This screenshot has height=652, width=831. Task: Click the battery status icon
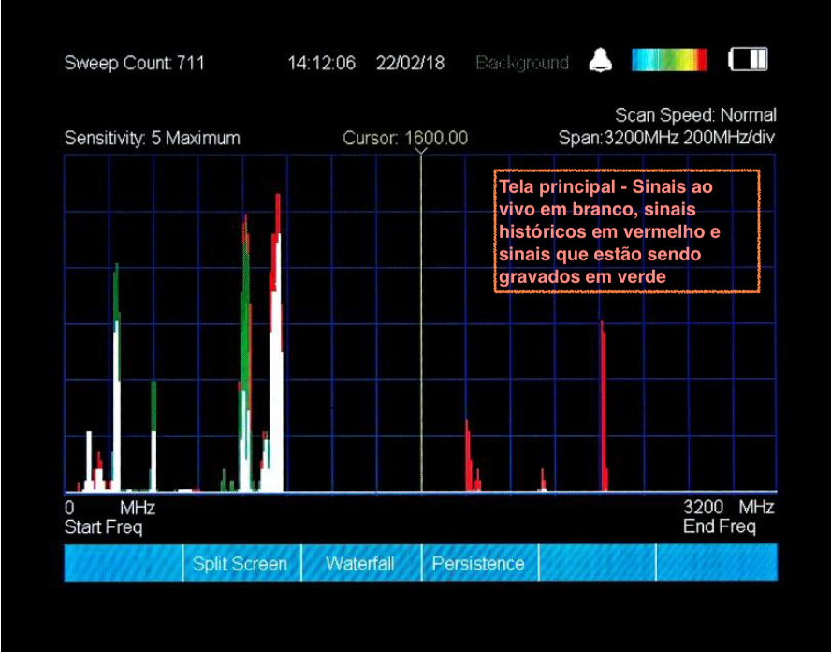[749, 61]
